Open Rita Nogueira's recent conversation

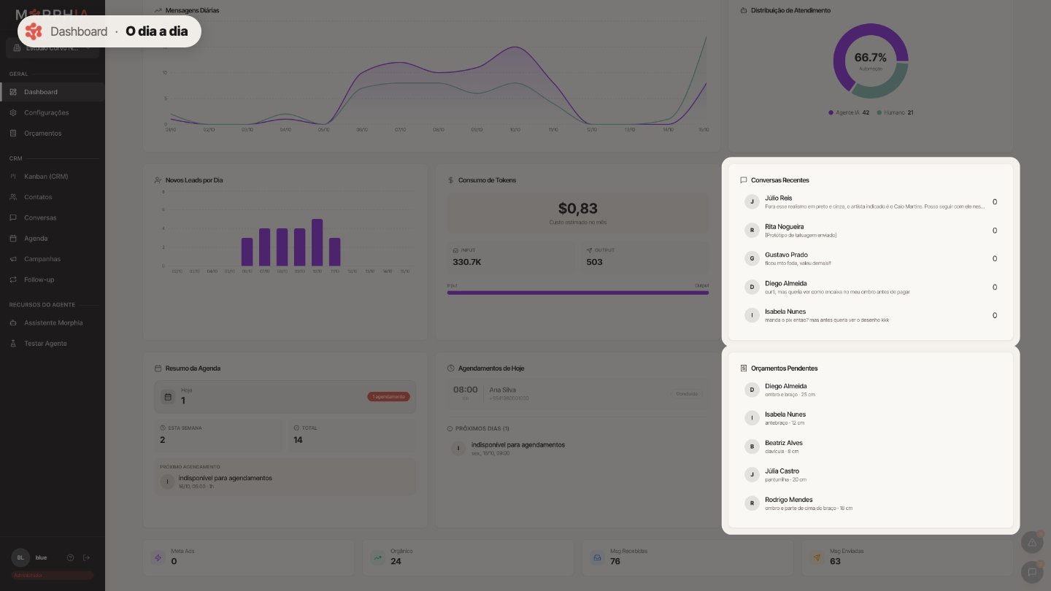click(x=871, y=231)
